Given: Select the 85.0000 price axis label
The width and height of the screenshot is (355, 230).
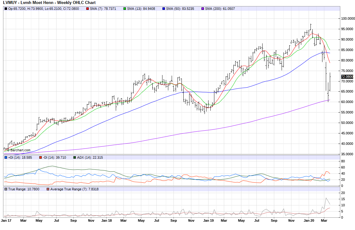Looking at the screenshot, I should 347,50.
